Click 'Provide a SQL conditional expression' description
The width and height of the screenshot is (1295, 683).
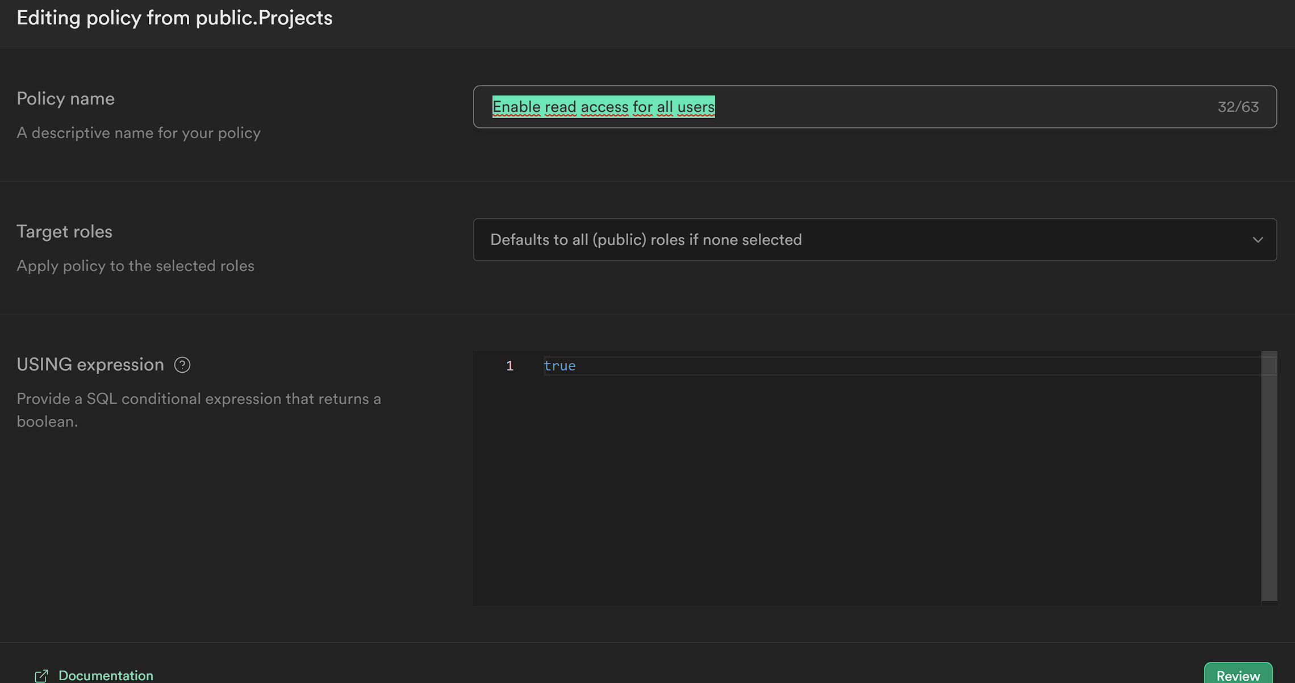point(198,399)
